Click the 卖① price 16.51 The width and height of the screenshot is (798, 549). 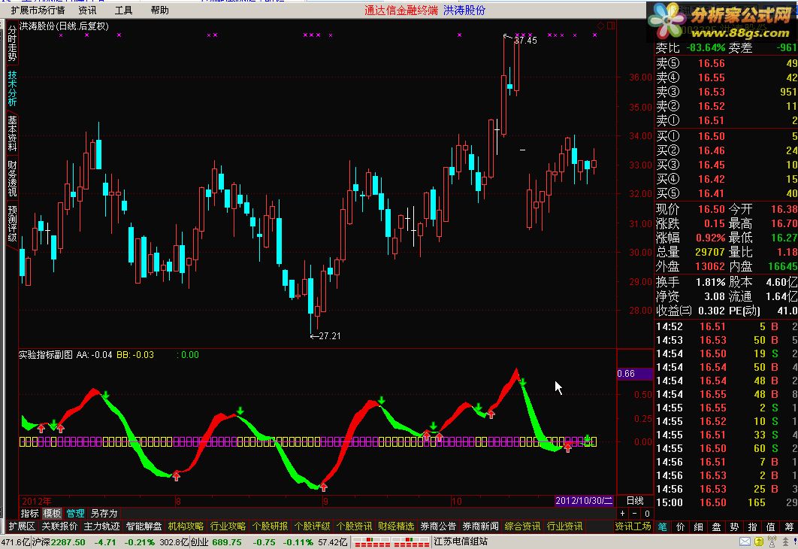(x=711, y=120)
